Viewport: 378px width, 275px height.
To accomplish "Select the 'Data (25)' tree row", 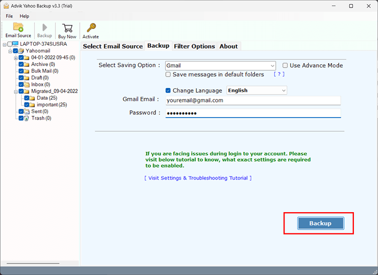I will point(47,98).
